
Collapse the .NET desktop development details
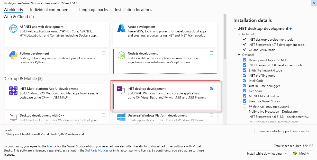(x=235, y=29)
